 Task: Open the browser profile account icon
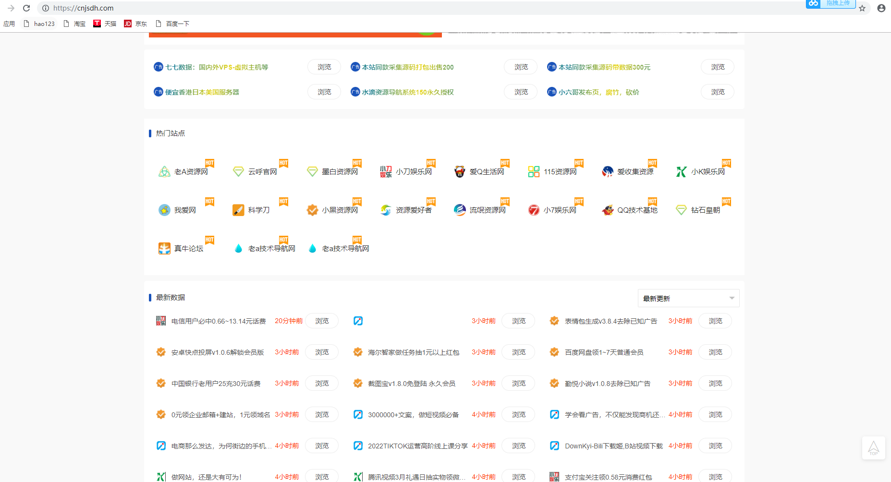coord(881,8)
